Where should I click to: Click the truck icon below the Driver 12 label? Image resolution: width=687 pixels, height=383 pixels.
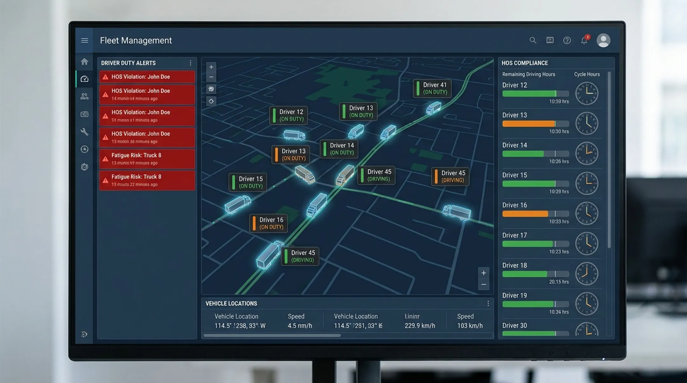click(294, 135)
